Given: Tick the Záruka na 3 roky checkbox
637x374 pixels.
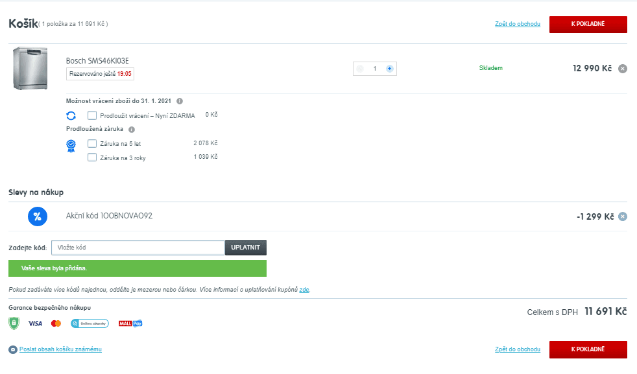Looking at the screenshot, I should (92, 157).
